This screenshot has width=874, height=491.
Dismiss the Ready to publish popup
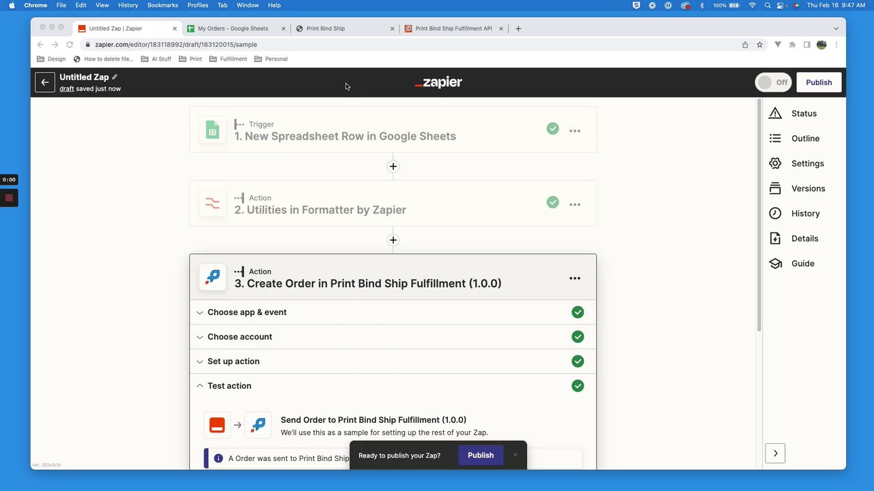516,455
